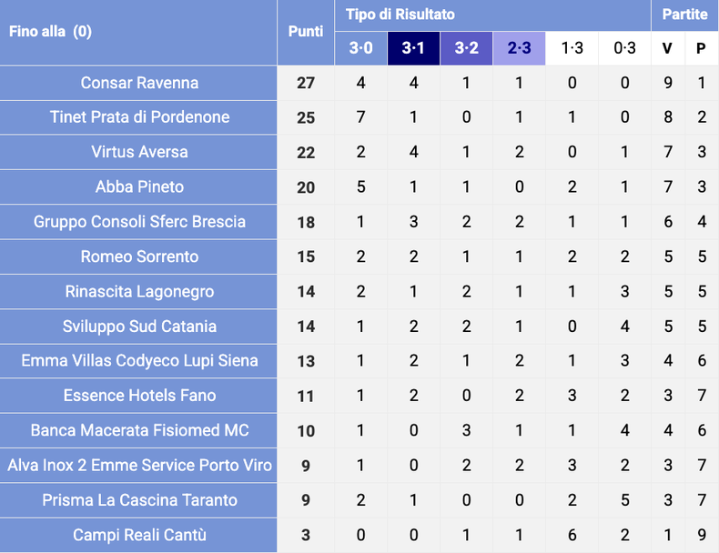Click the Fino alla (0) header
This screenshot has width=719, height=553.
50,31
